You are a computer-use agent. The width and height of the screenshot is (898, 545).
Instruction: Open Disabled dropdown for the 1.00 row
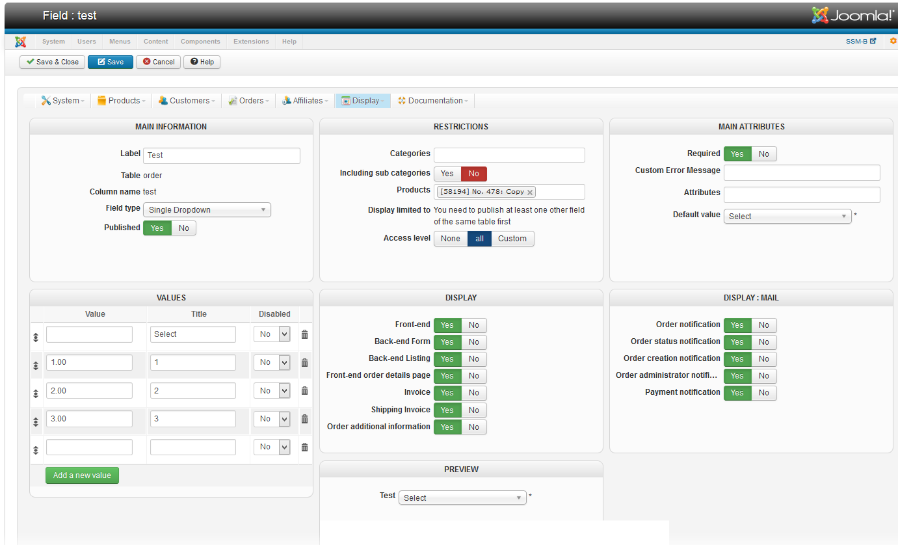tap(272, 363)
